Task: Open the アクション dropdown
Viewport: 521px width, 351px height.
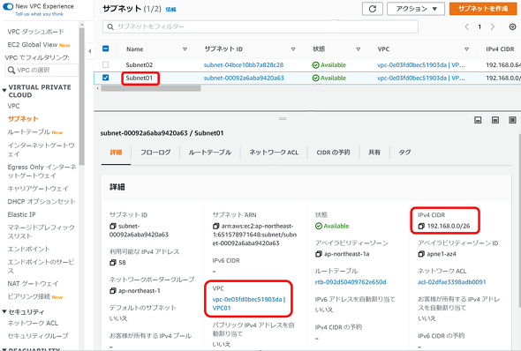Action: tap(416, 9)
